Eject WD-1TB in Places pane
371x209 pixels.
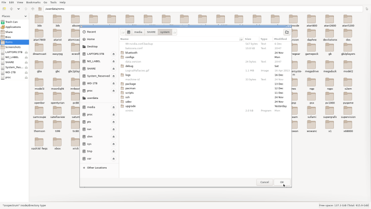tap(26, 72)
